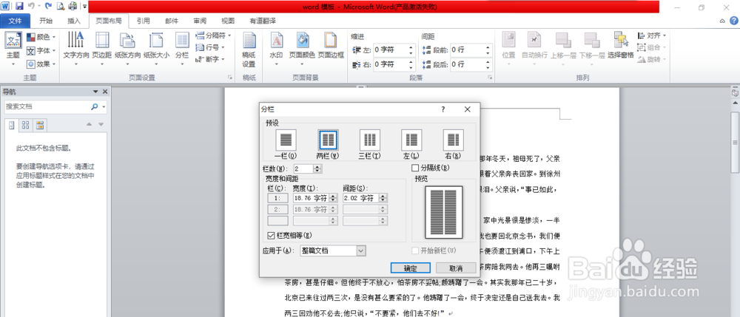Open the Themes gallery button
The image size is (740, 317).
coord(13,49)
